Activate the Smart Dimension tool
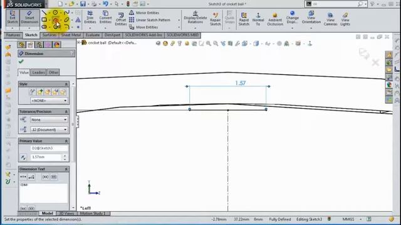Viewport: 401px width, 225px height. (x=29, y=17)
